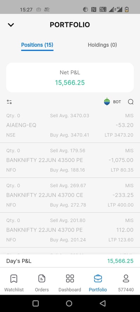Open the search magnifier icon
The width and height of the screenshot is (140, 312).
click(x=131, y=102)
